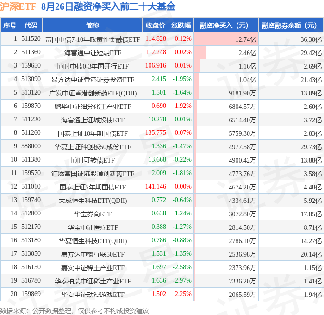Click 华夏中证动漫游戏ETF name

(93, 295)
